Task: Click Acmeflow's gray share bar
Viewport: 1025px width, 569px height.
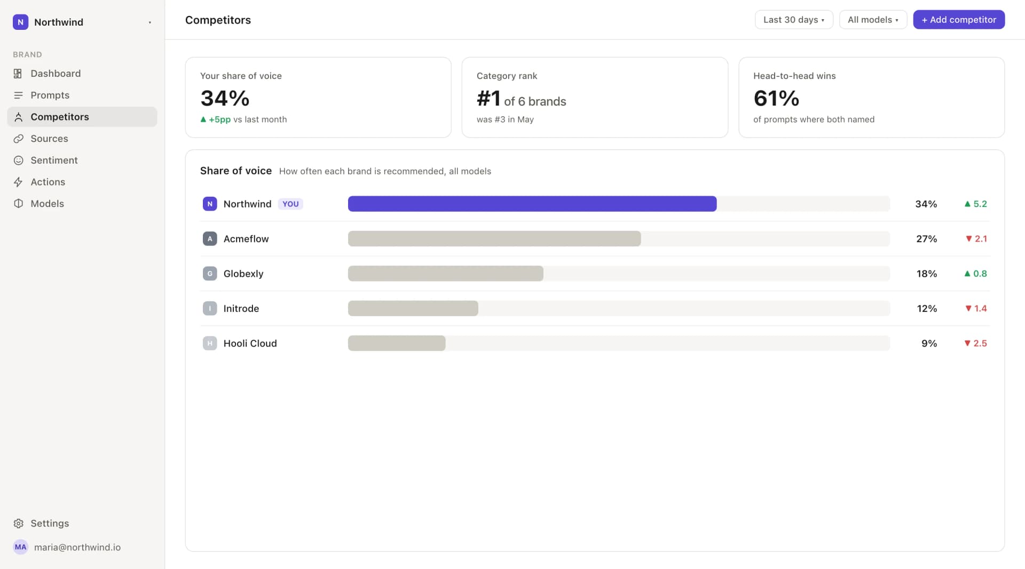Action: point(494,239)
